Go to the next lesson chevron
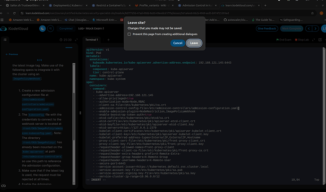This screenshot has height=192, width=326. tap(316, 28)
